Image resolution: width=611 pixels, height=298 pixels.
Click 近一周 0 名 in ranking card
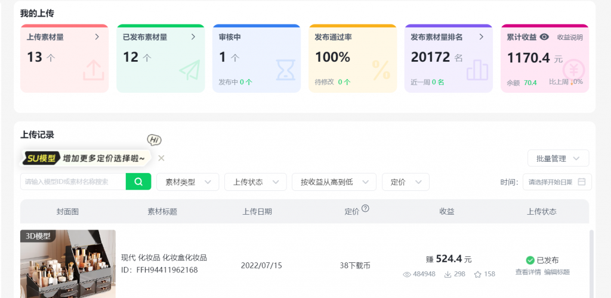[x=427, y=82]
